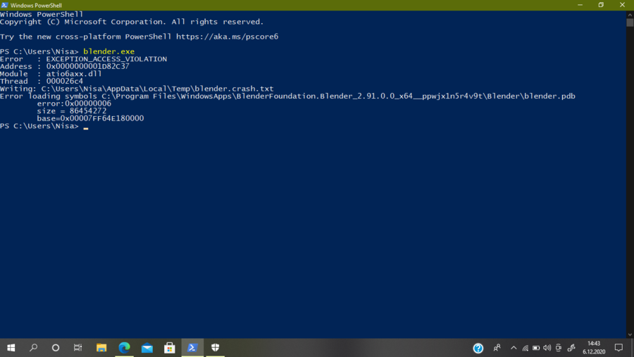Restore down the PowerShell window
Screen dimensions: 634x357
(x=601, y=5)
